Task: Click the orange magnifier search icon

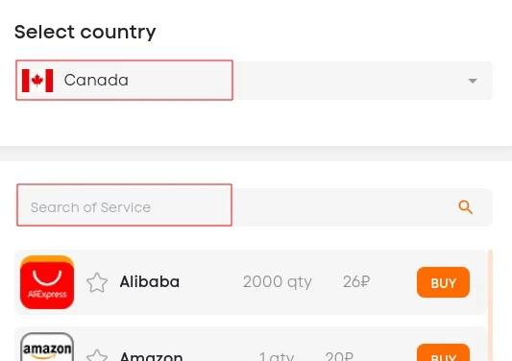Action: point(465,207)
